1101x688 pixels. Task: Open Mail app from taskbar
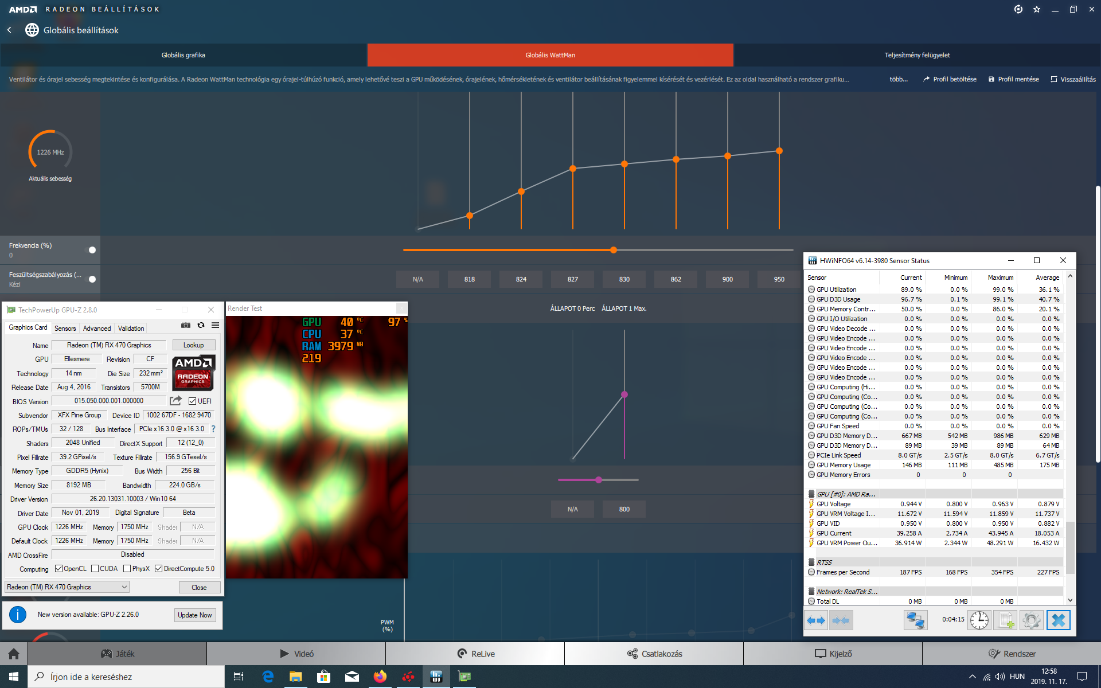(352, 677)
